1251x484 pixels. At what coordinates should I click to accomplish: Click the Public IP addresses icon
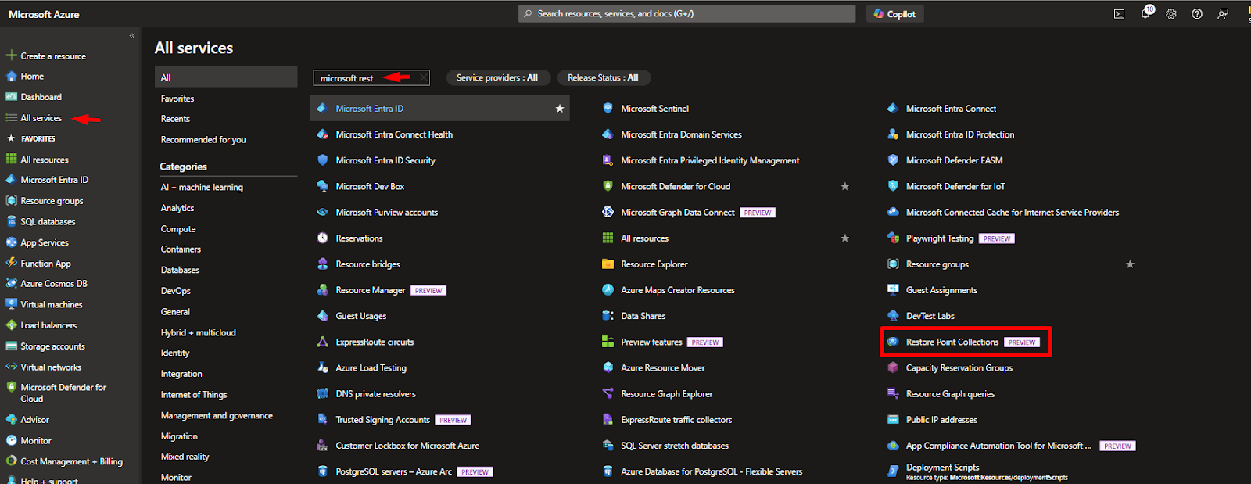click(893, 420)
